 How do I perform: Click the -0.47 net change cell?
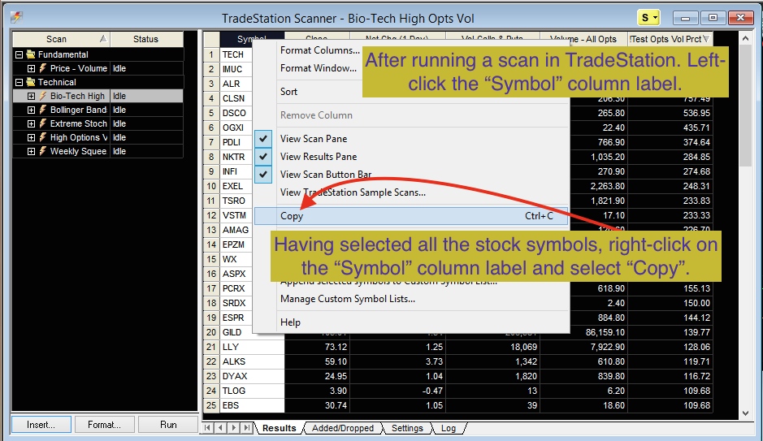click(397, 391)
